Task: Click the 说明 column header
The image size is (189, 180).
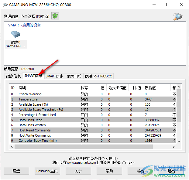Action: click(x=48, y=88)
